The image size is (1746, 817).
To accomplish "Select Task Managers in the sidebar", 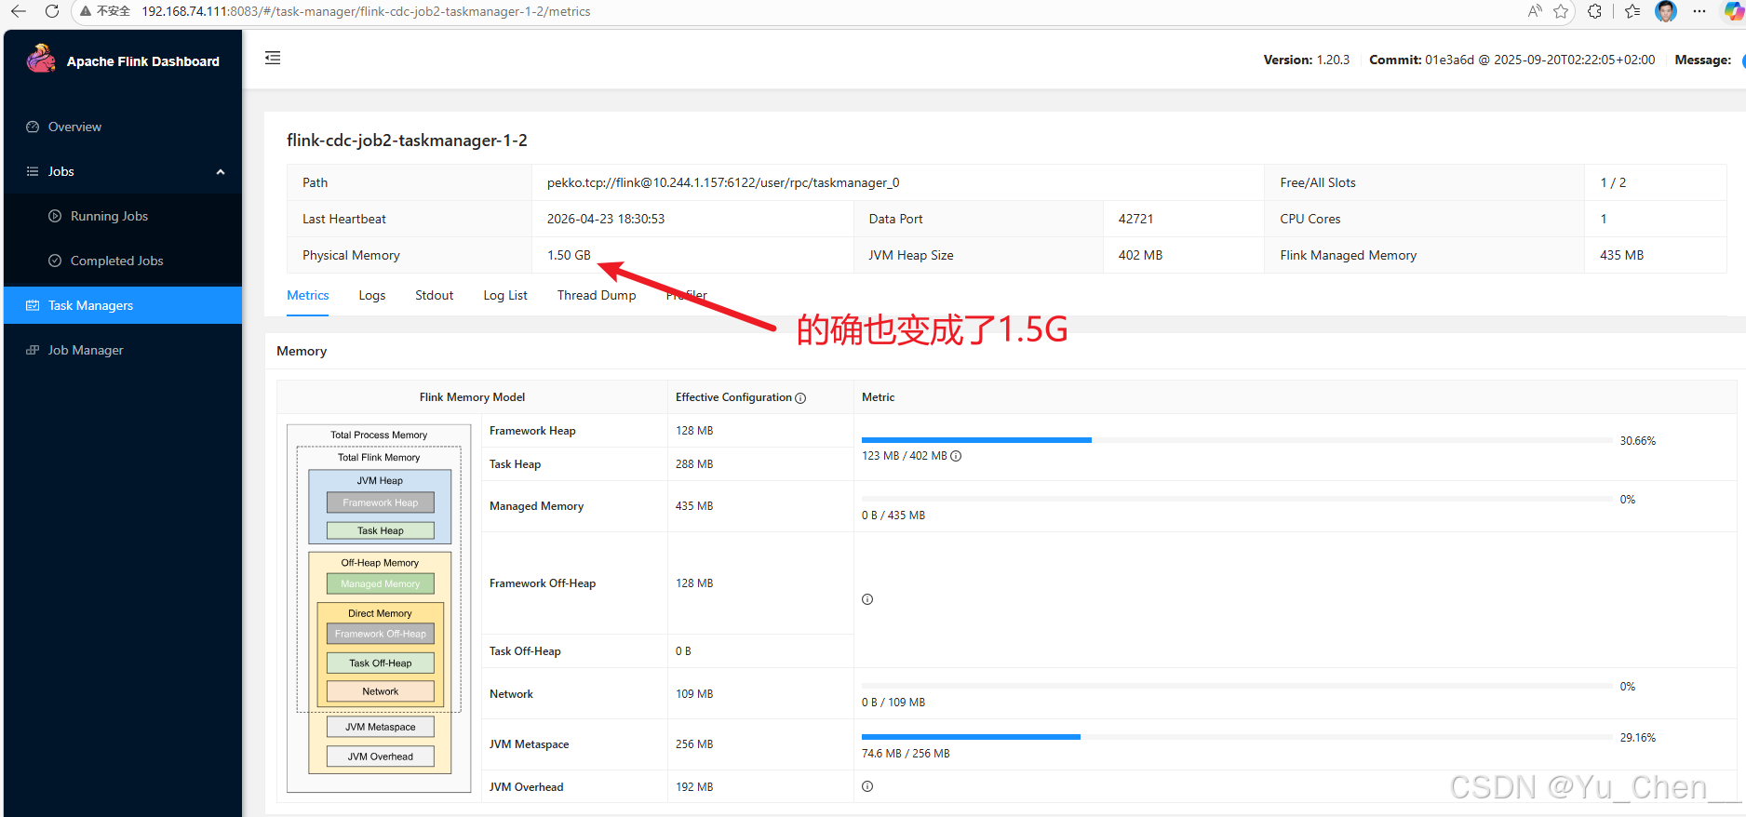I will coord(123,305).
